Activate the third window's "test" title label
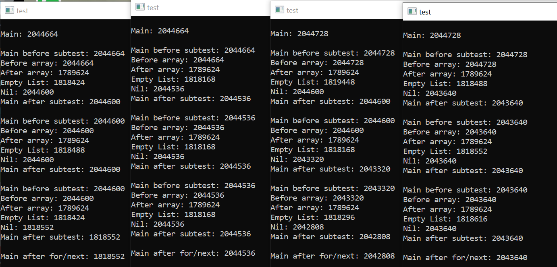The height and width of the screenshot is (267, 557). [292, 10]
